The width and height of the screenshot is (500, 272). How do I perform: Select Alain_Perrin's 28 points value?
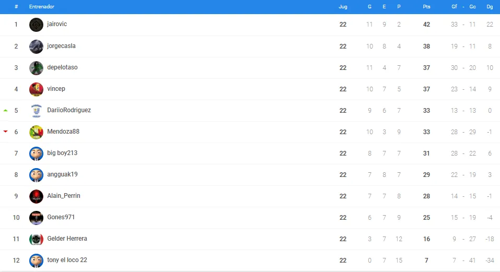[x=426, y=196]
